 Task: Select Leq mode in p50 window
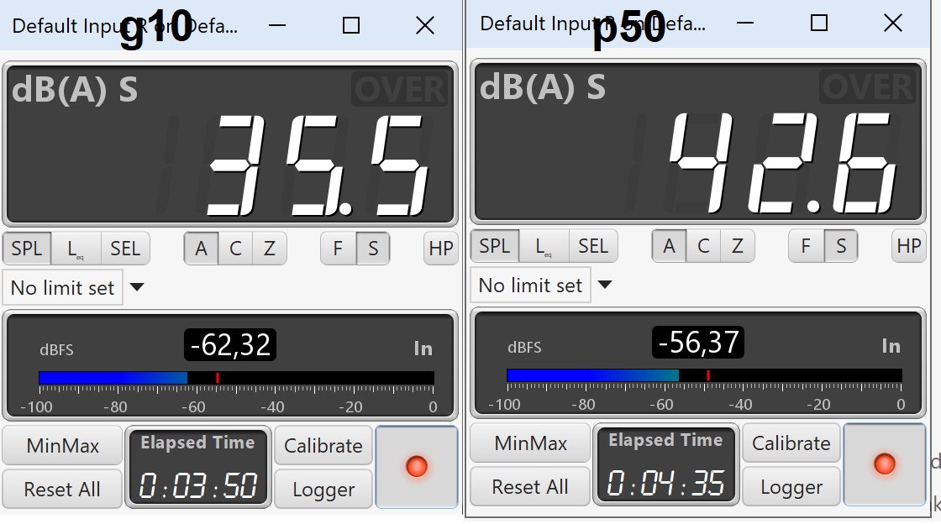pyautogui.click(x=544, y=246)
